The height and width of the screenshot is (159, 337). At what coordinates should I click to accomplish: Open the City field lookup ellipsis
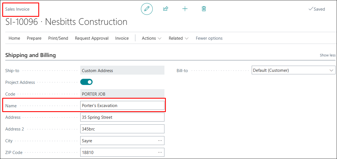click(160, 141)
